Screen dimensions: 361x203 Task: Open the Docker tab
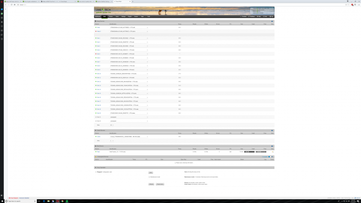click(136, 17)
